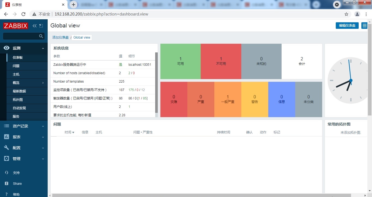Open 服务 in the sidebar
This screenshot has height=197, width=372.
(x=27, y=117)
